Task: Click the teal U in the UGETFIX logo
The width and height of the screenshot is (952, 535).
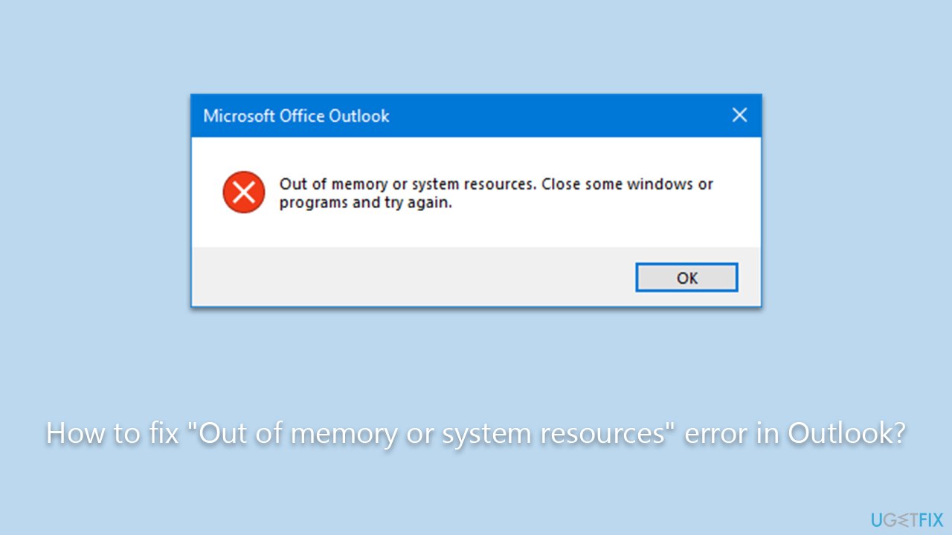Action: click(x=875, y=520)
